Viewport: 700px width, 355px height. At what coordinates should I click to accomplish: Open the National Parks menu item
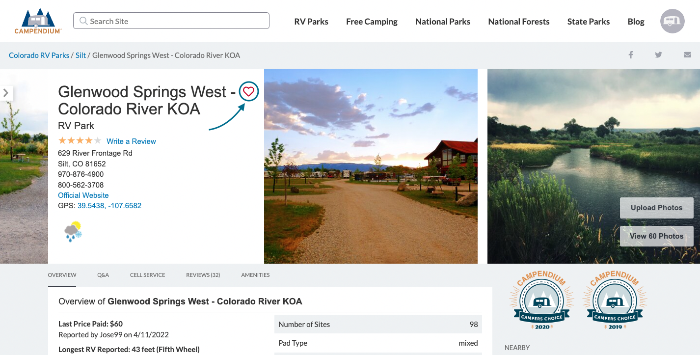[x=443, y=22]
